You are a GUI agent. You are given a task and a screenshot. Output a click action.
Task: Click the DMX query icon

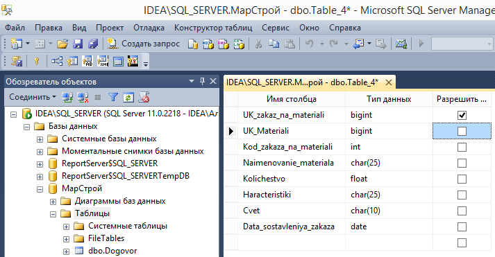pyautogui.click(x=223, y=44)
